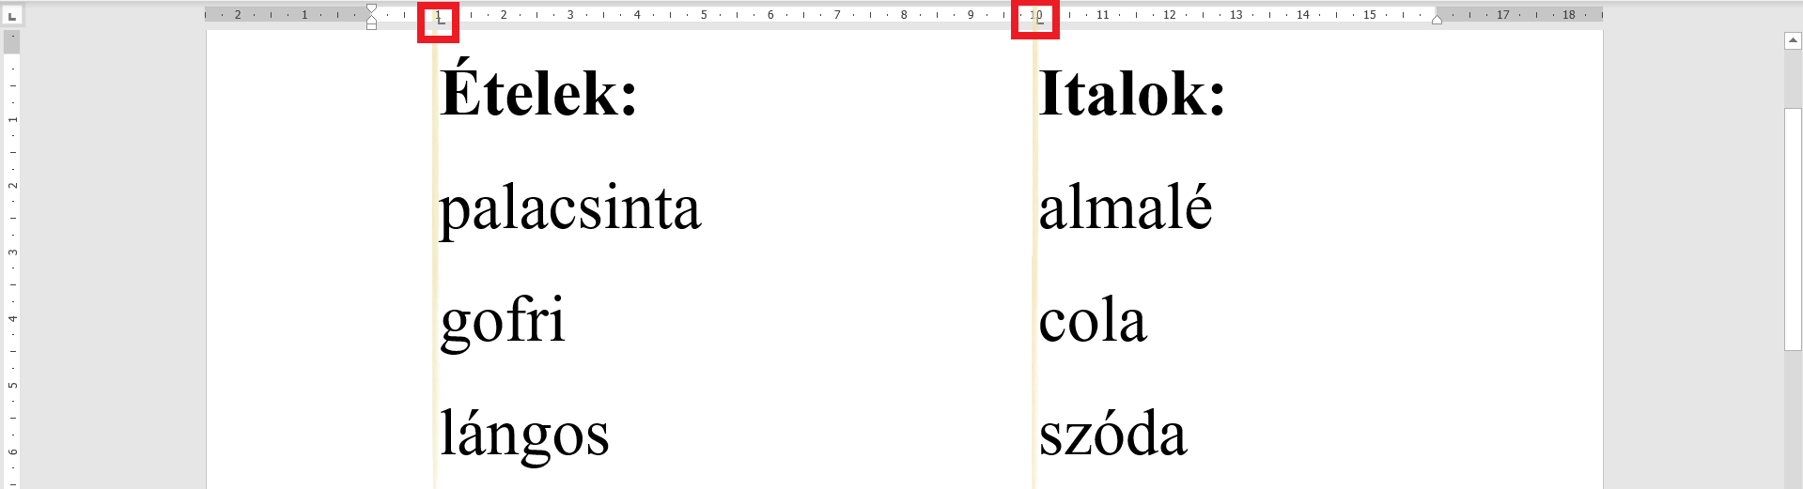Click the 3 mark on the vertical ruler
Viewport: 1803px width, 489px height.
pos(13,252)
